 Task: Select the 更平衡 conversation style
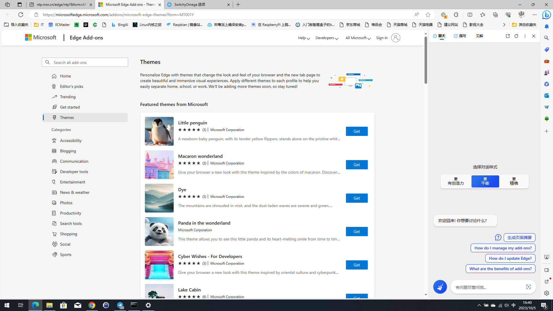[485, 181]
